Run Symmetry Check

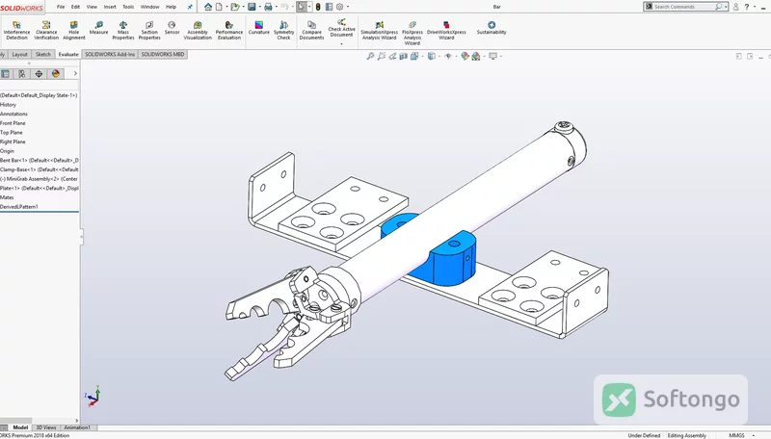(283, 31)
